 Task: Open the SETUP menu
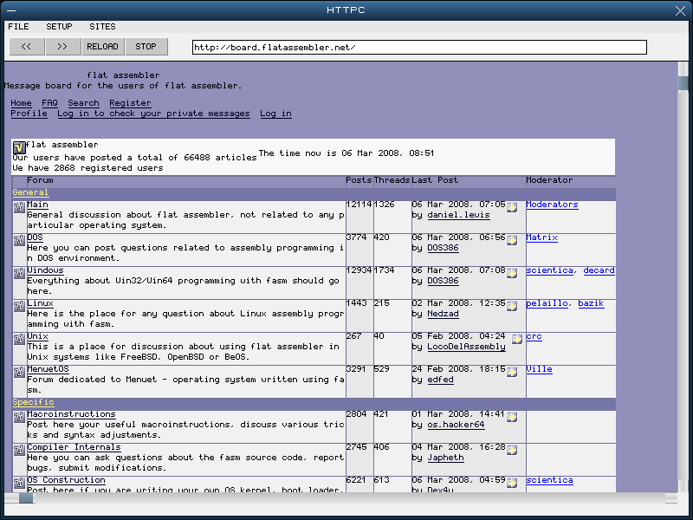[59, 27]
